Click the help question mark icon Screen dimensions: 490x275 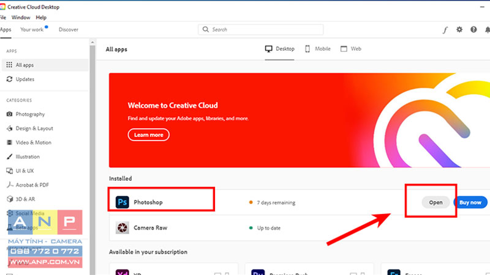click(x=473, y=29)
